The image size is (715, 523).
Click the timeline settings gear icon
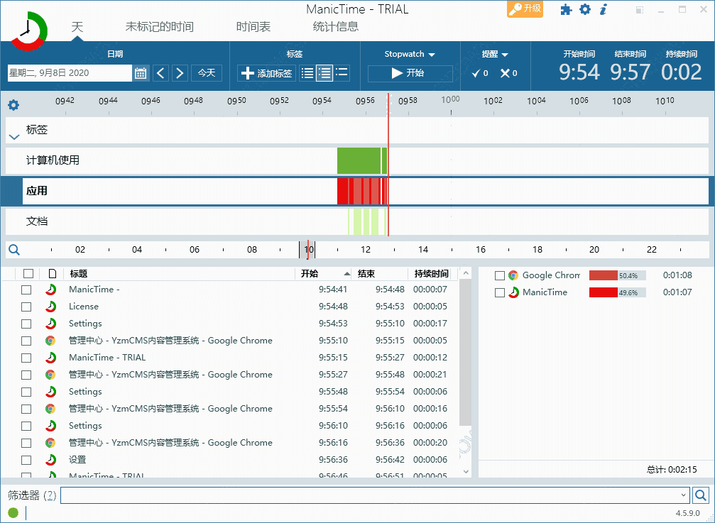[13, 104]
